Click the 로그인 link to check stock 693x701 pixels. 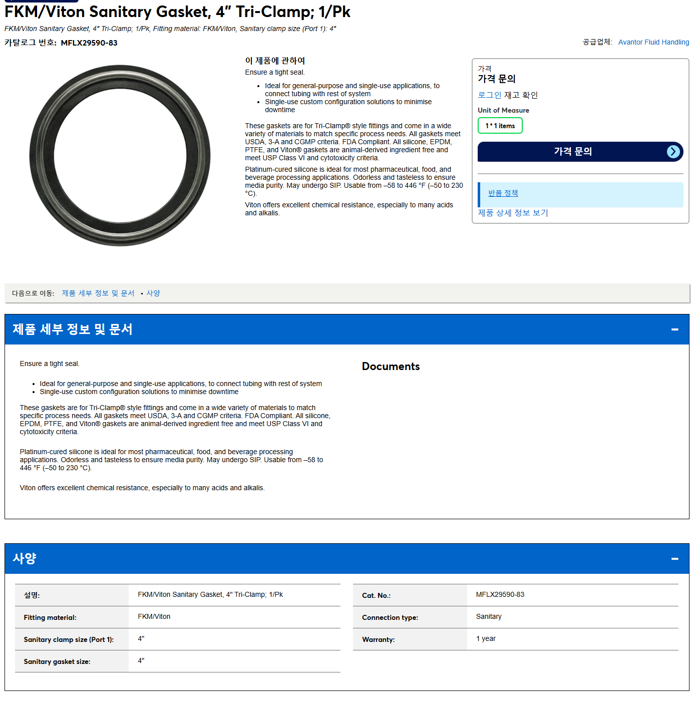[x=489, y=95]
